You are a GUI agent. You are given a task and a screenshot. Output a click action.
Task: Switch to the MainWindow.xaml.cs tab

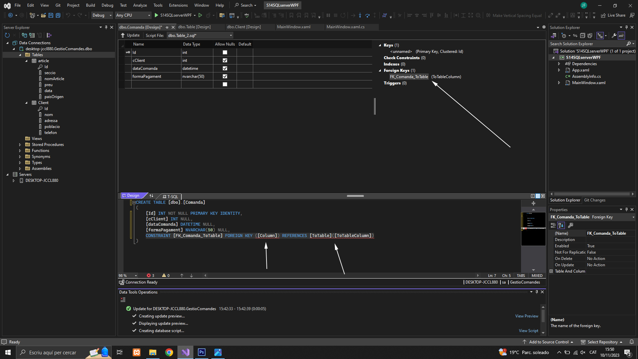(x=345, y=27)
